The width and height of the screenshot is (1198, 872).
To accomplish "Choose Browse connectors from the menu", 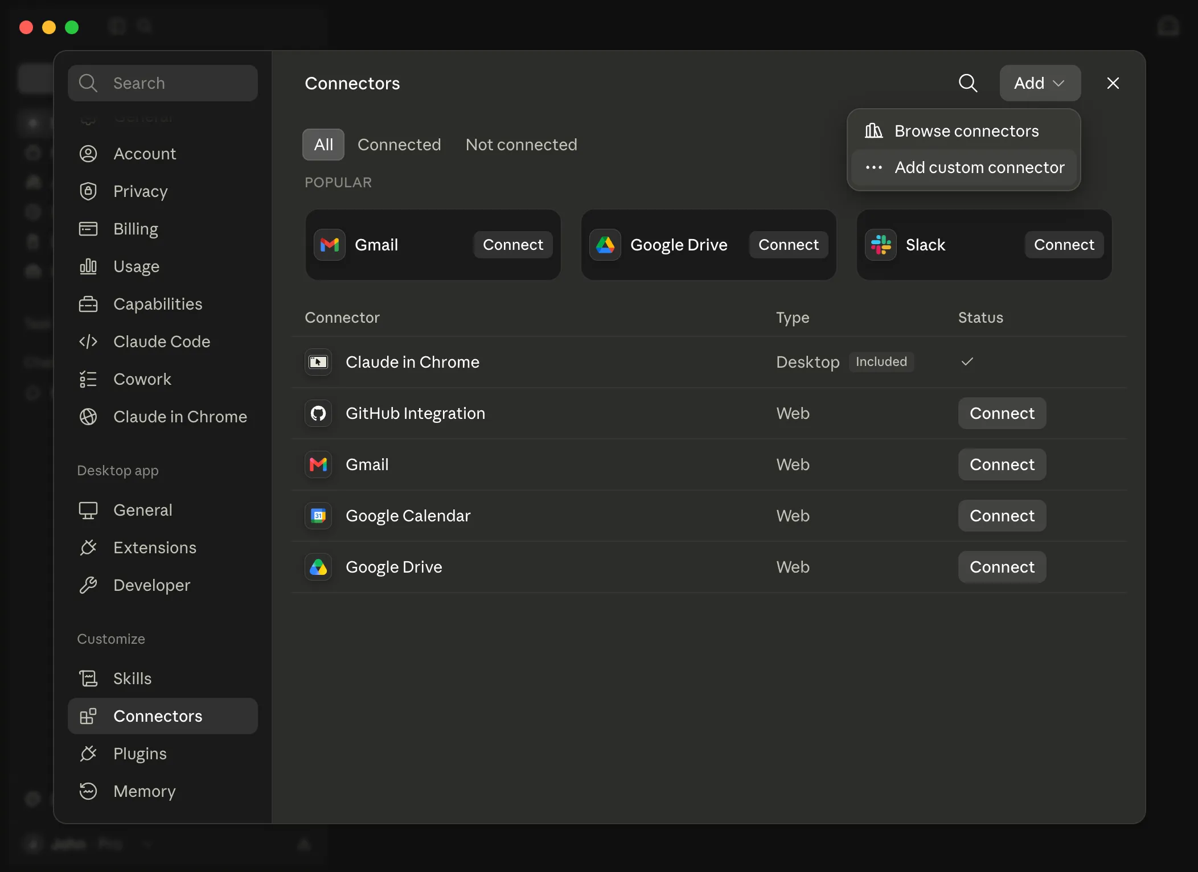I will tap(963, 131).
